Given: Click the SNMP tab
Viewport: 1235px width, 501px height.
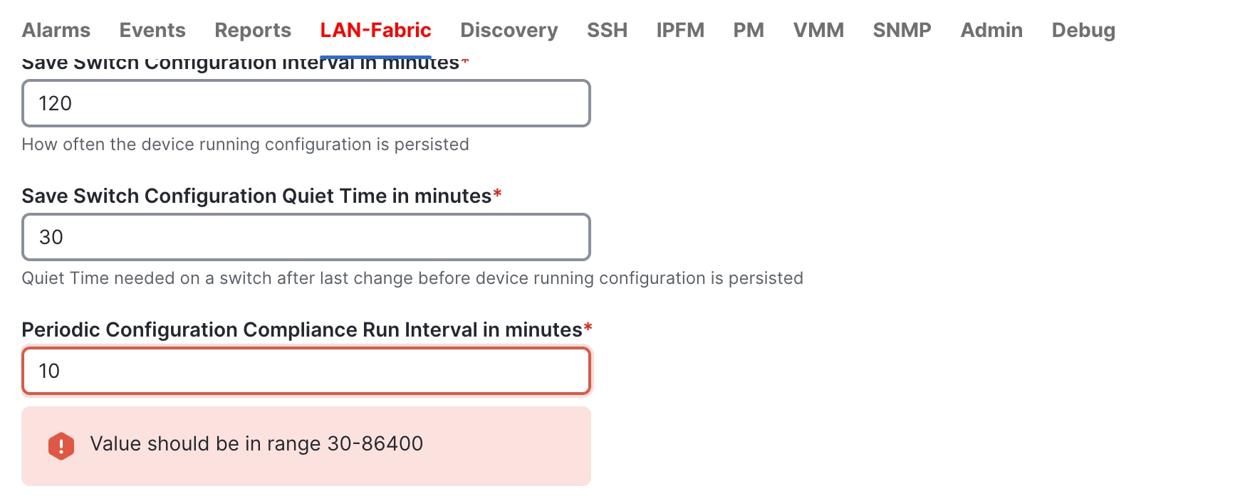Looking at the screenshot, I should point(902,30).
